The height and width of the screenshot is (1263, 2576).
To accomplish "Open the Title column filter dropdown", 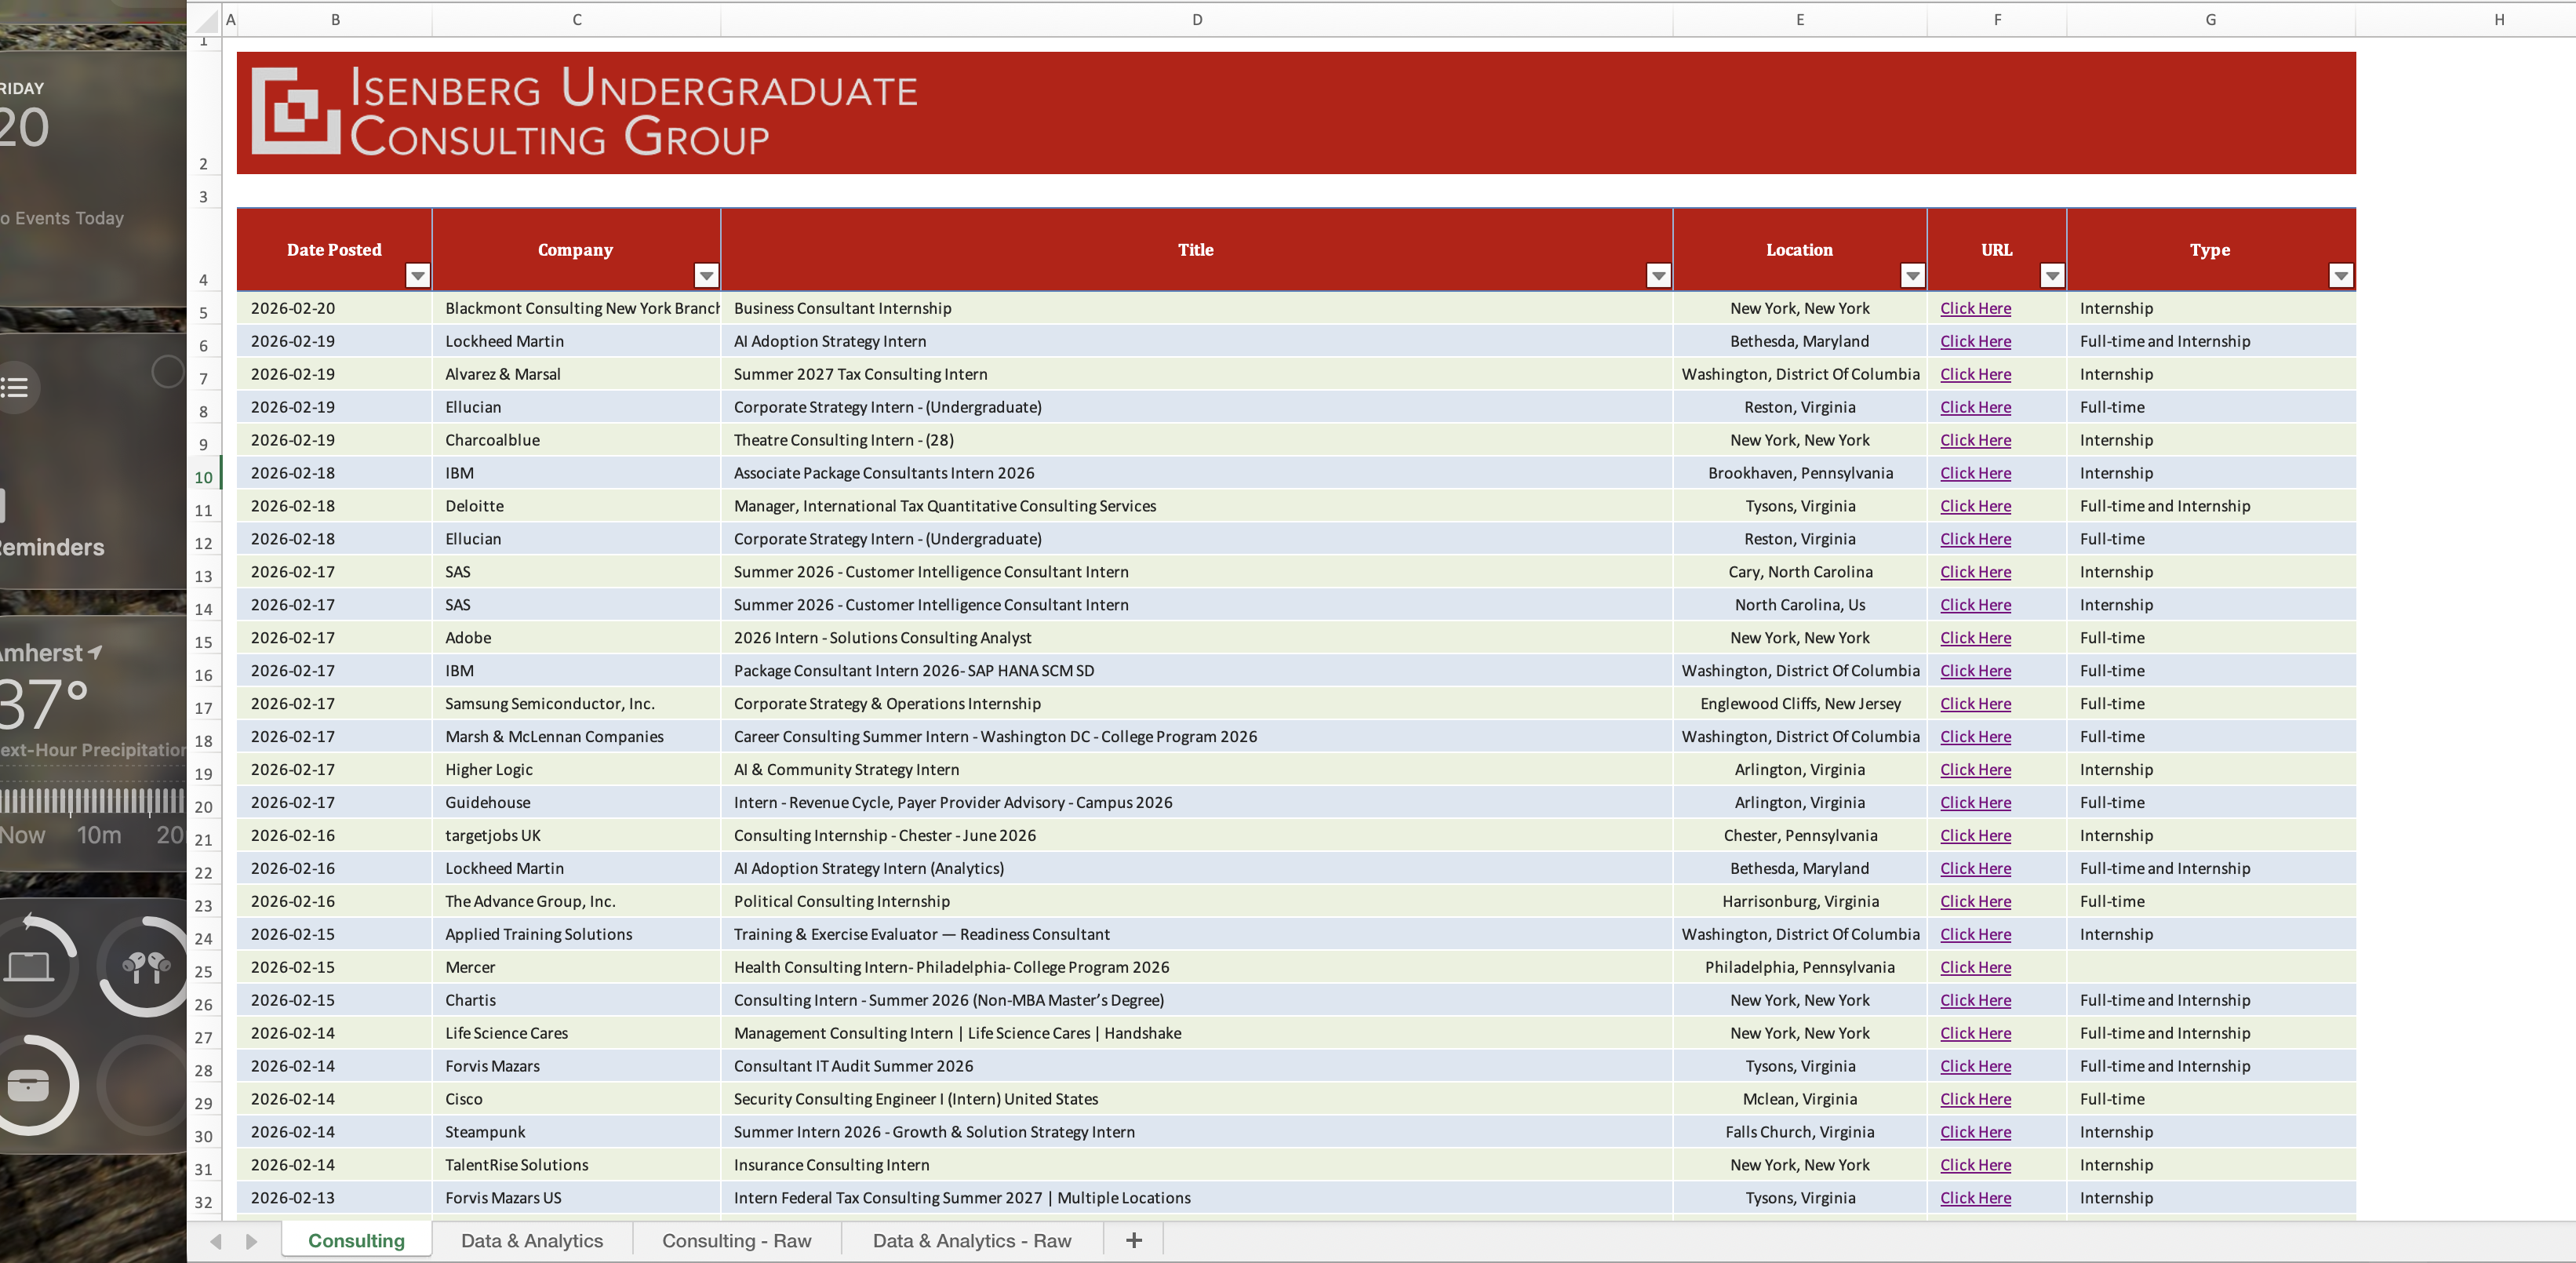I will coord(1657,276).
